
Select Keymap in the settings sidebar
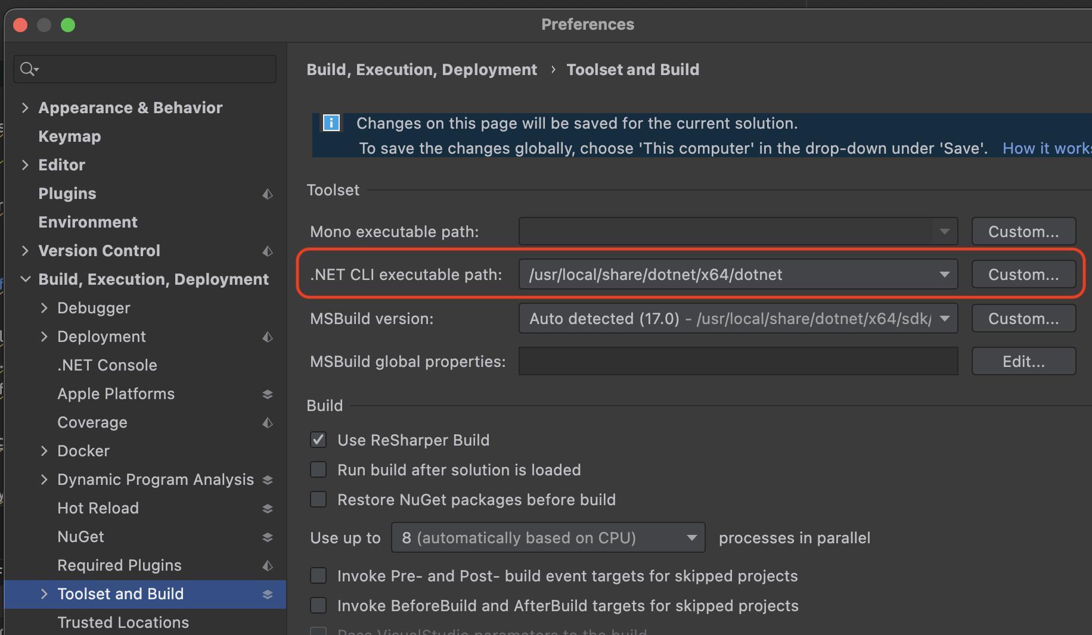pyautogui.click(x=70, y=136)
